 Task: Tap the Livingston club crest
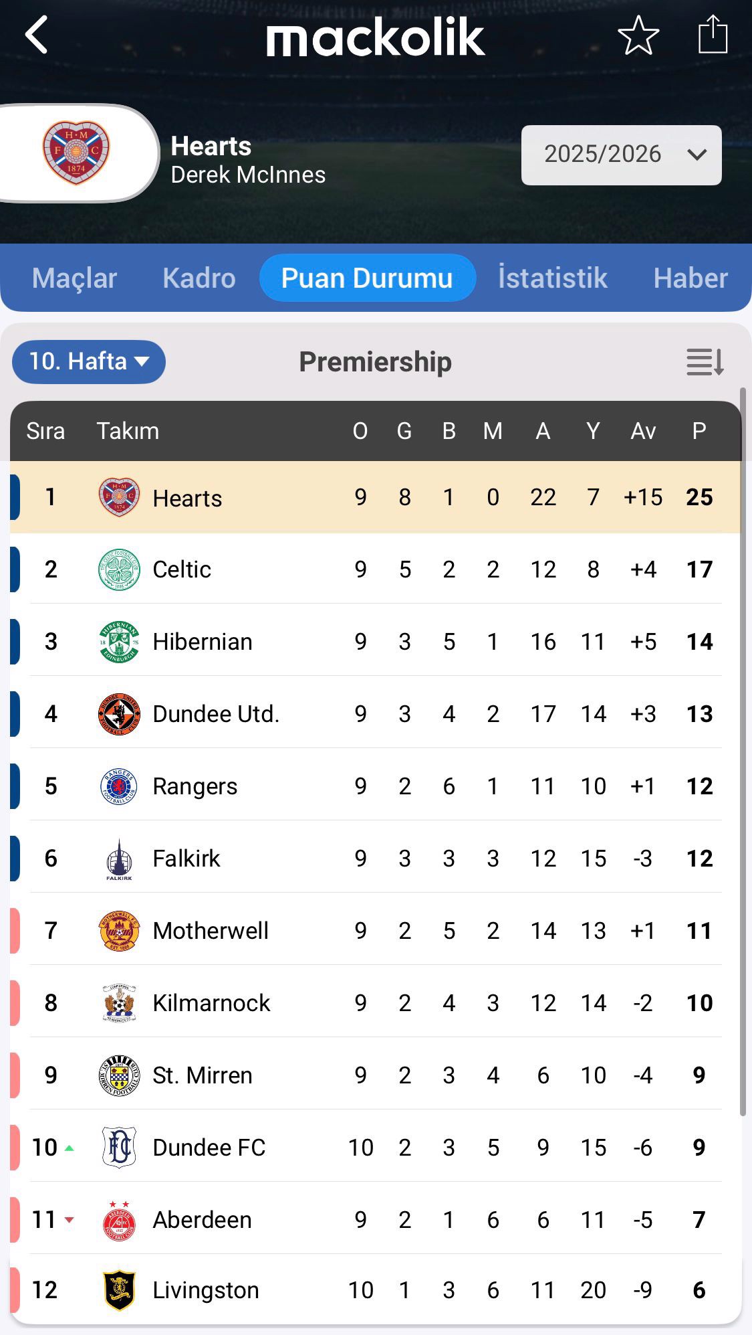point(119,1289)
